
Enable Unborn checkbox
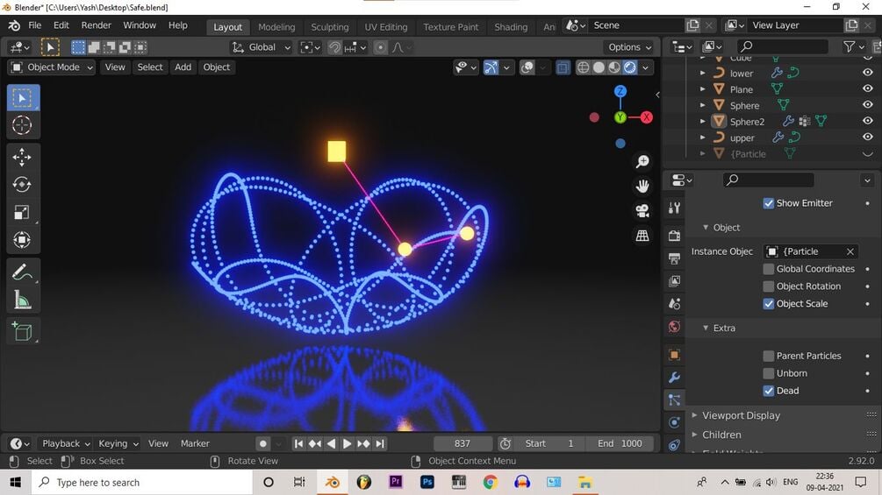click(769, 373)
